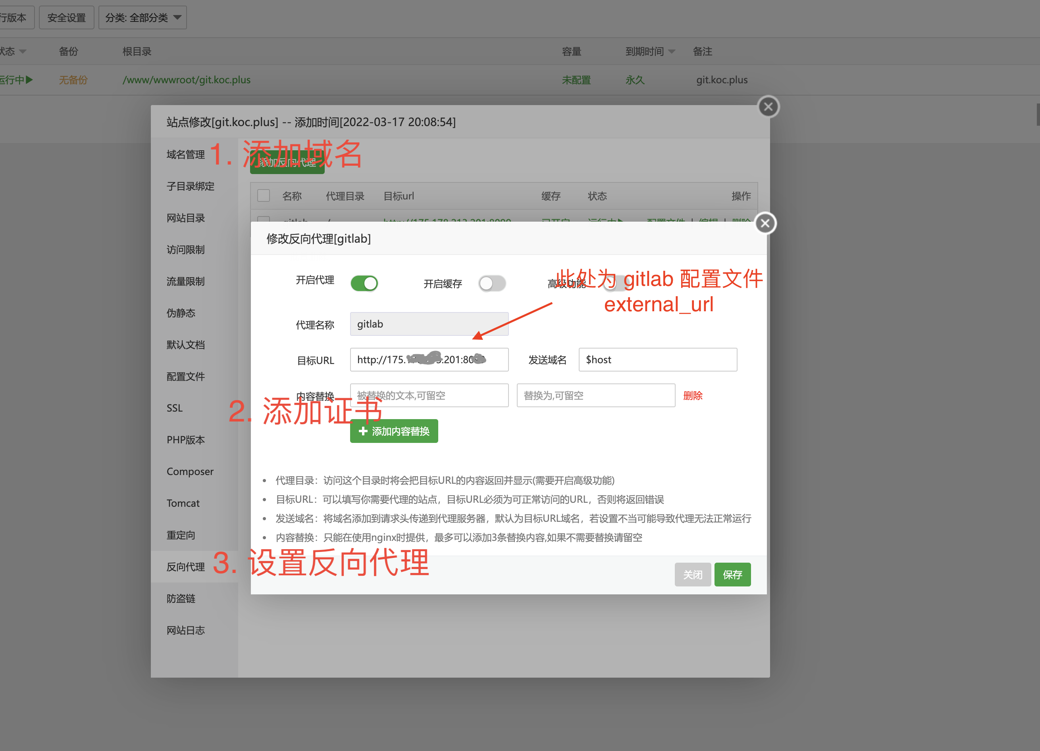
Task: Click the 未配置 capacity link
Action: [576, 80]
